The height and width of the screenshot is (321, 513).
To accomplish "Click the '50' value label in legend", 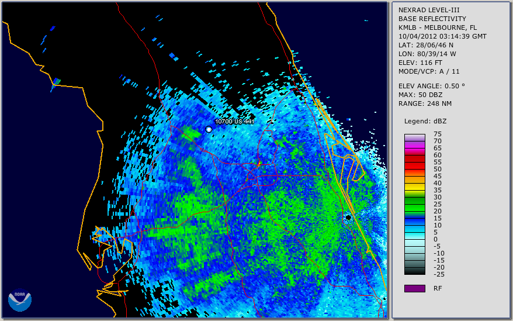I will point(438,169).
